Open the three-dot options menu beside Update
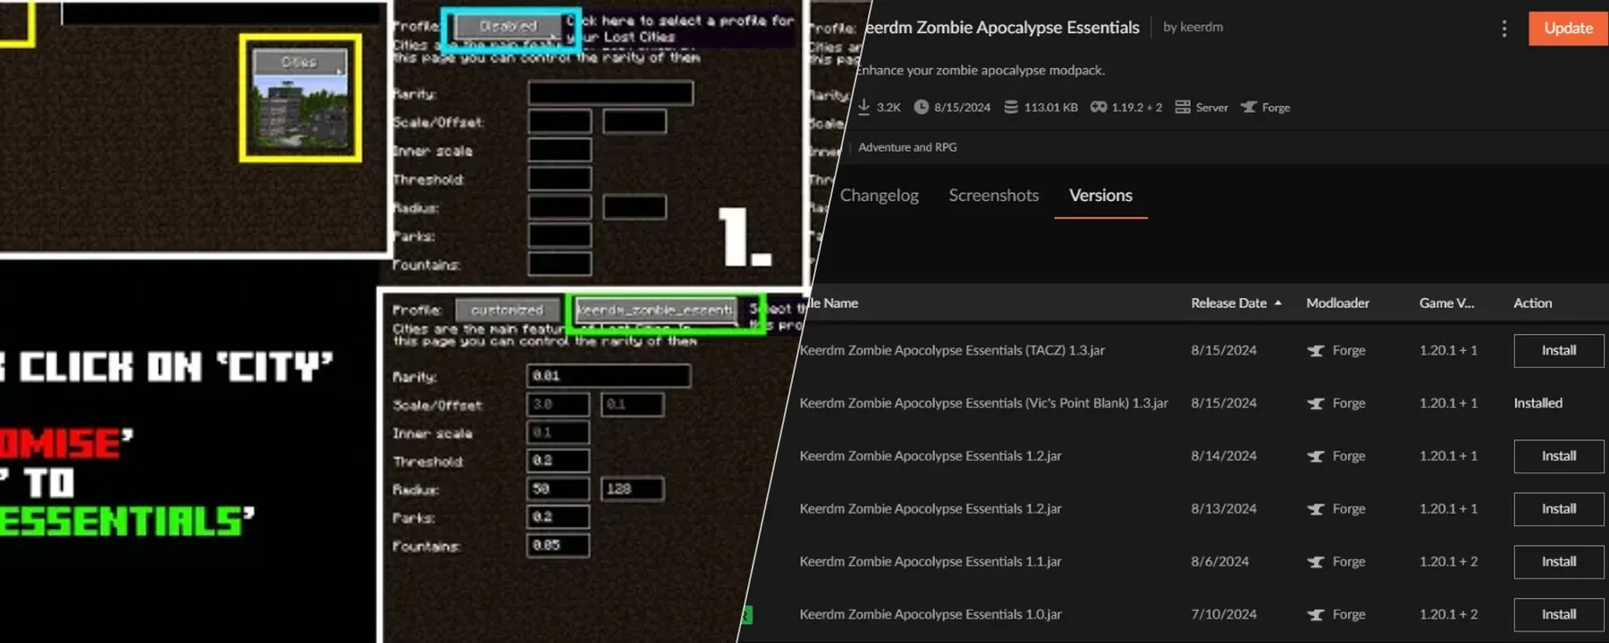Screen dimensions: 1609x643 (1504, 29)
